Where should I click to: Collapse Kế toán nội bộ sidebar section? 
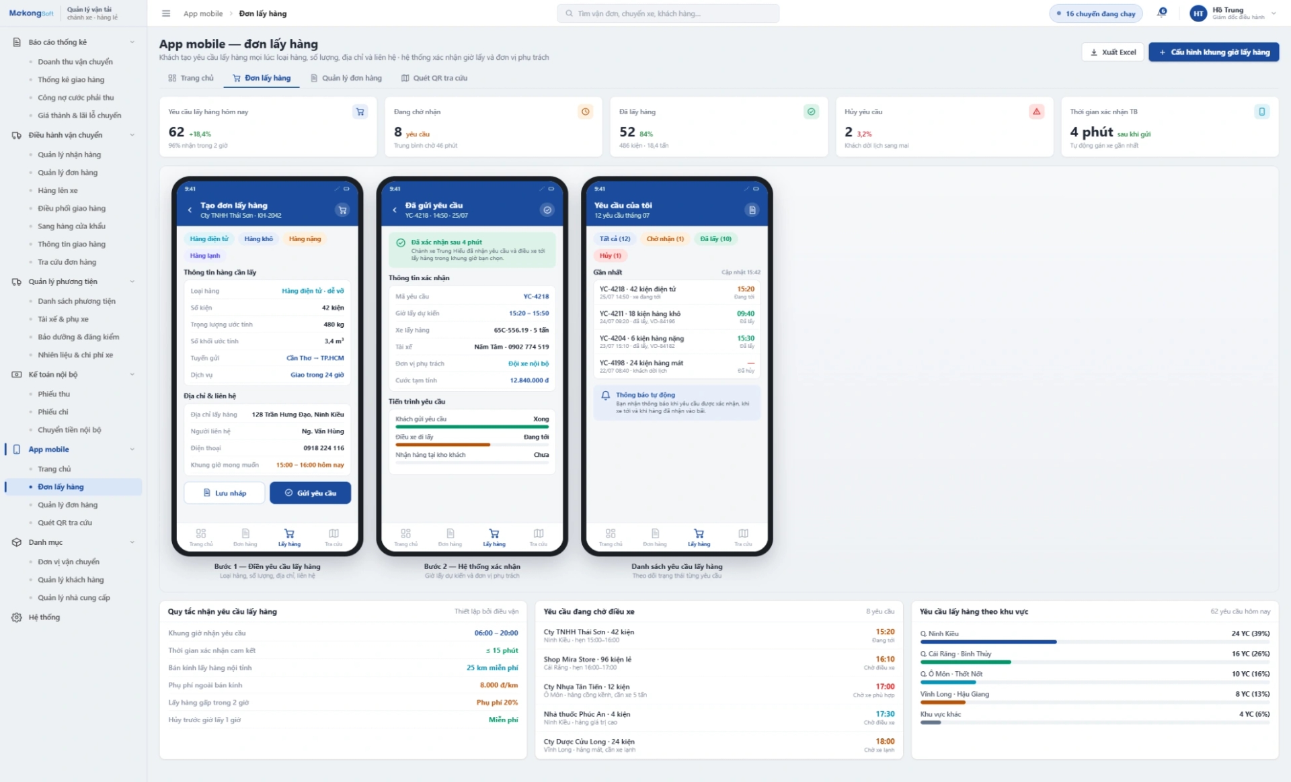pos(132,375)
